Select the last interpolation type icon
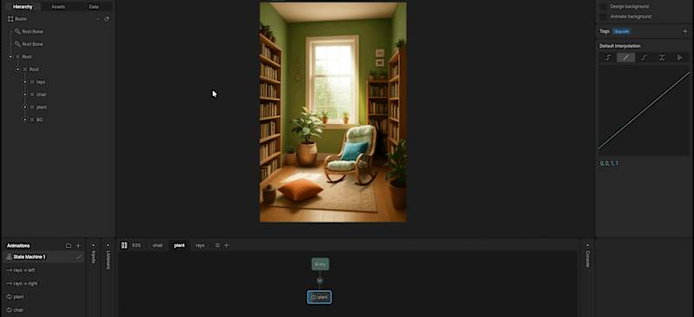The image size is (694, 317). (x=680, y=58)
